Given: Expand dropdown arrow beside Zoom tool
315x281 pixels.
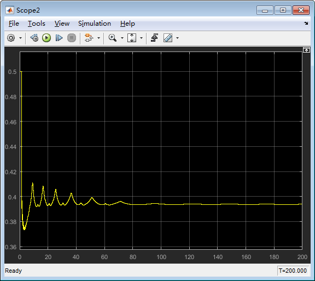Looking at the screenshot, I should tap(122, 38).
